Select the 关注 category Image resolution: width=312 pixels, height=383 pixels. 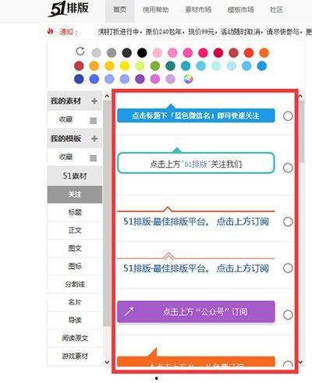[x=75, y=194]
